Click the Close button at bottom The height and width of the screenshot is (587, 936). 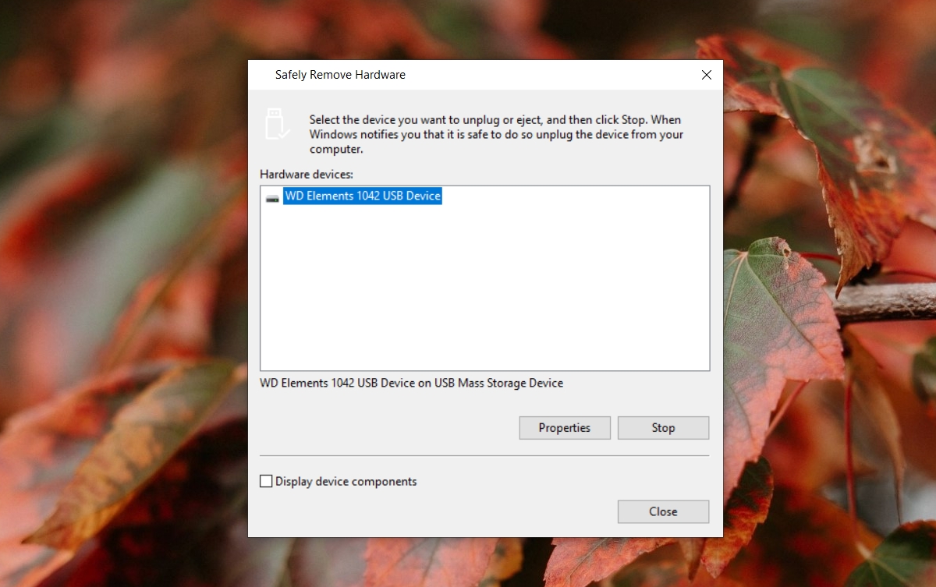pyautogui.click(x=663, y=511)
